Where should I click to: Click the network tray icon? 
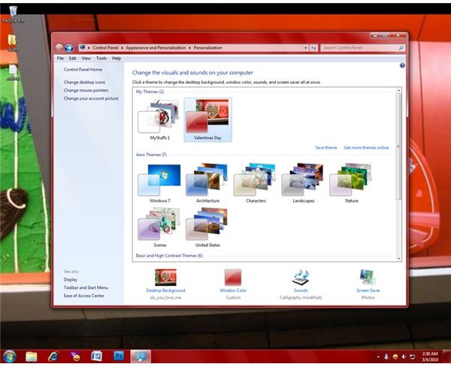tap(412, 356)
